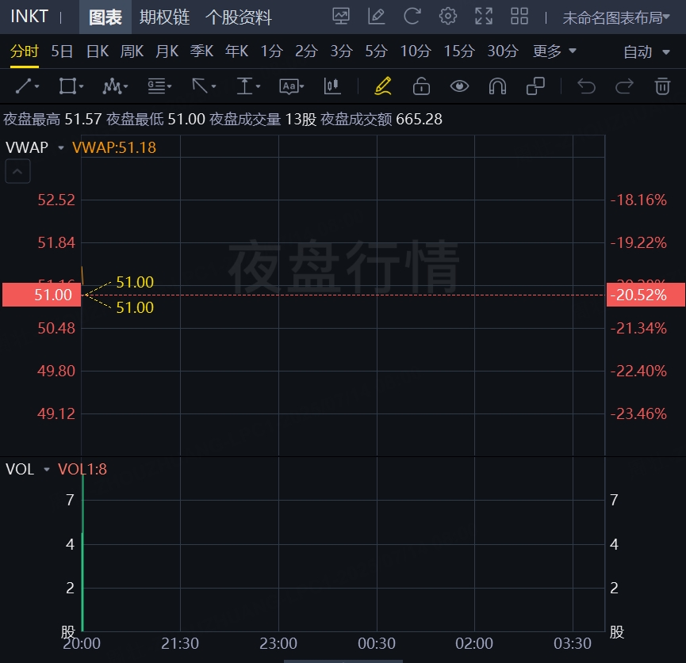
Task: Click the 15分 interval button
Action: [x=459, y=51]
